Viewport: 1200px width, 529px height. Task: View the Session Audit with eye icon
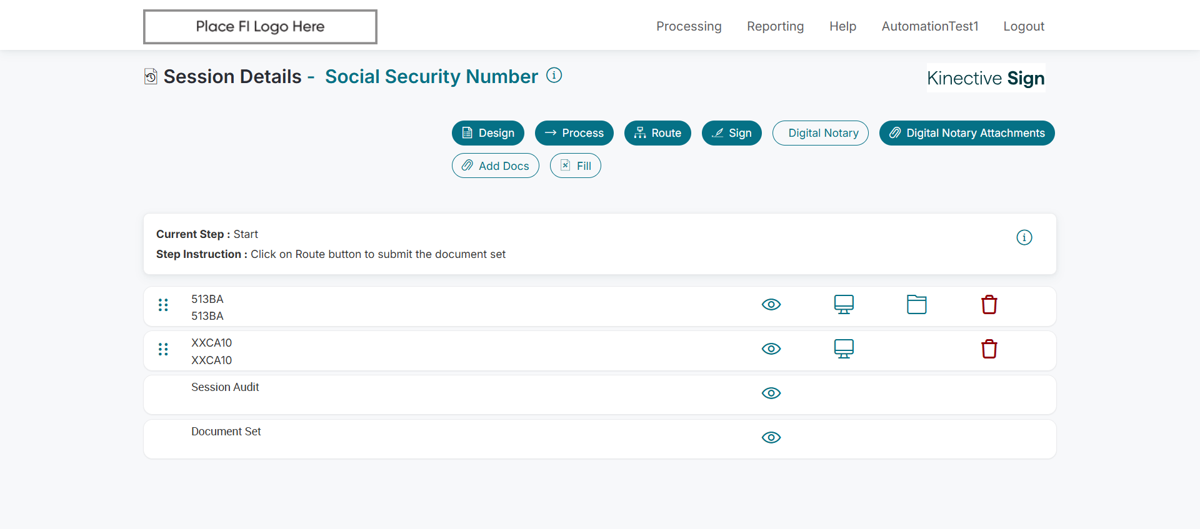pos(771,393)
